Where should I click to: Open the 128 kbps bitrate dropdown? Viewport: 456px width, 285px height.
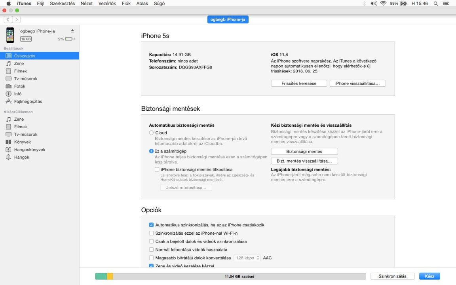coord(247,258)
